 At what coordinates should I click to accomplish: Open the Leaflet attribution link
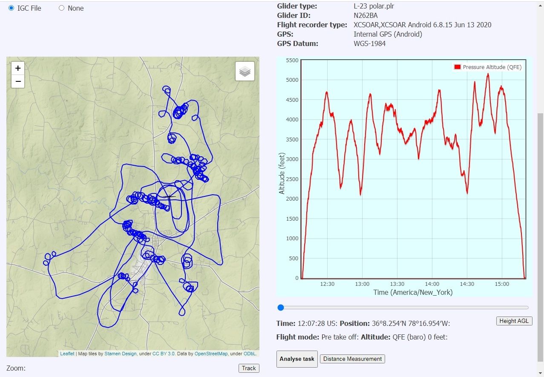tap(67, 354)
